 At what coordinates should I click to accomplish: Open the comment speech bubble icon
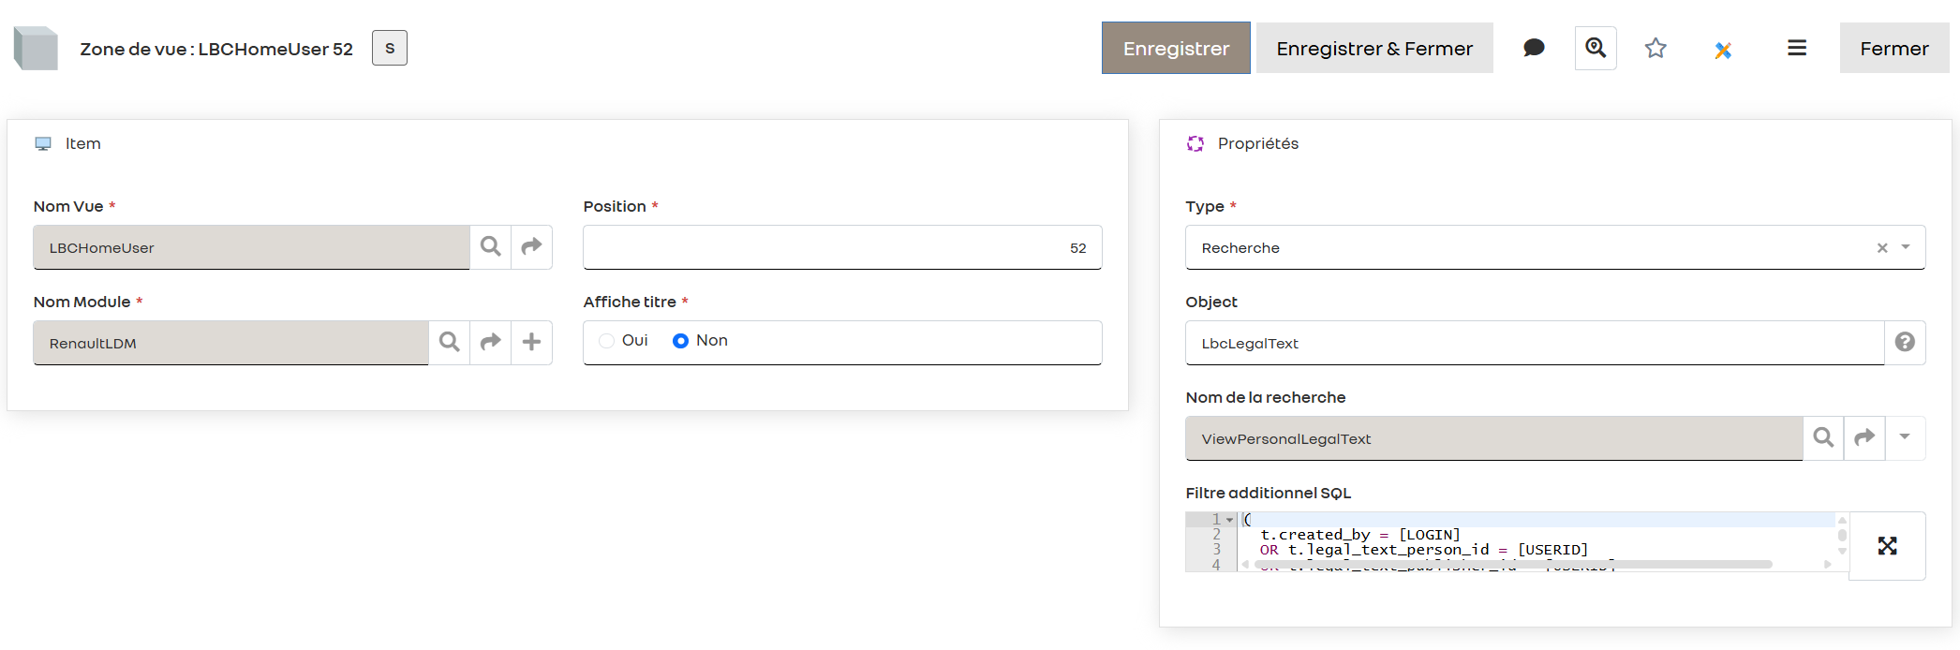[1534, 48]
